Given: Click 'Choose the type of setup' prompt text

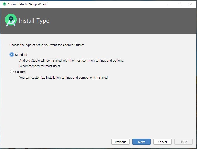Looking at the screenshot, I should 47,45.
